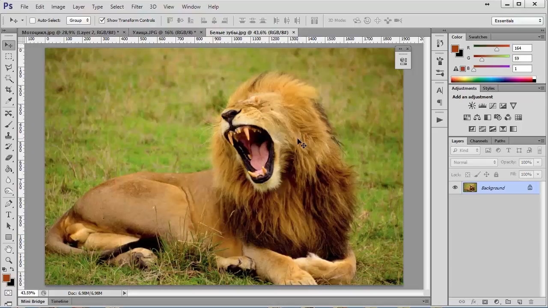Choose the Crop tool
Viewport: 548px width, 308px height.
9,90
